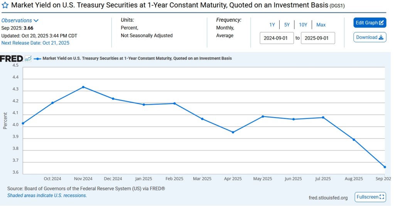Select the 5Y time range
The image size is (395, 206).
pyautogui.click(x=287, y=25)
